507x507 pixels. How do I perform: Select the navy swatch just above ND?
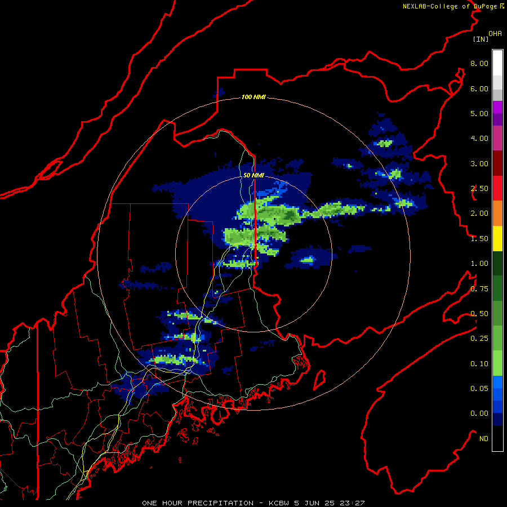(x=497, y=420)
